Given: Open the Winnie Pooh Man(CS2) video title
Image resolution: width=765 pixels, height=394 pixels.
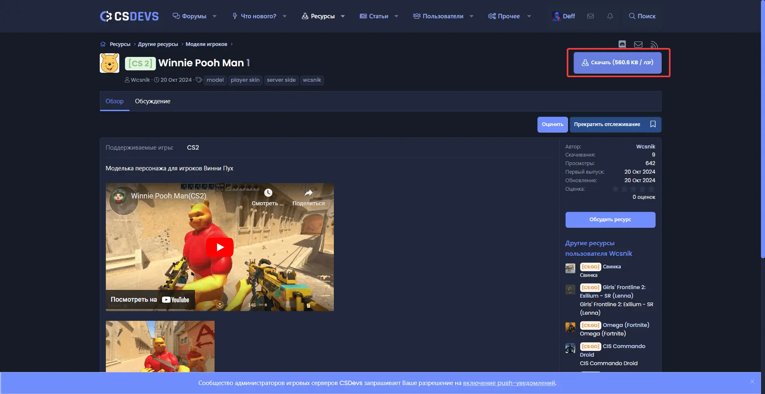Looking at the screenshot, I should coord(169,196).
